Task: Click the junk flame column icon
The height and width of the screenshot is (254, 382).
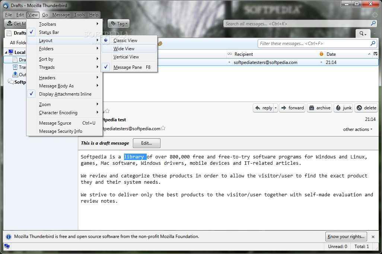Action: click(322, 54)
